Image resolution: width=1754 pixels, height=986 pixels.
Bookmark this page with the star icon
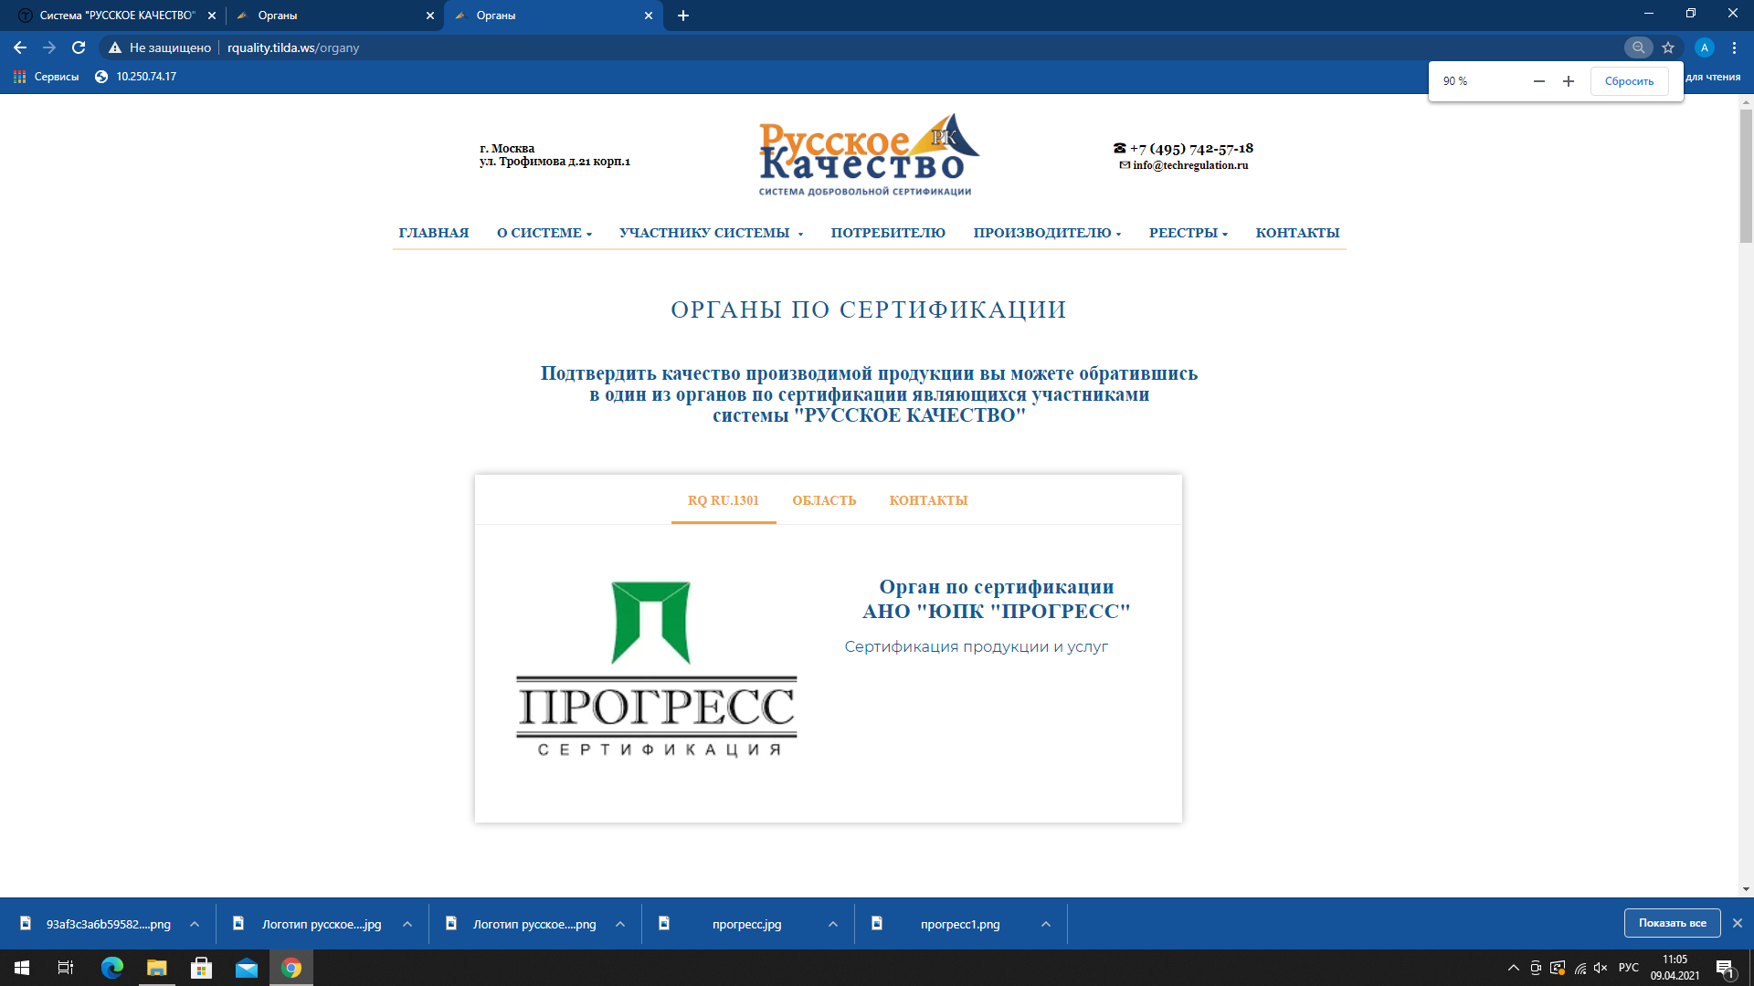pyautogui.click(x=1668, y=47)
